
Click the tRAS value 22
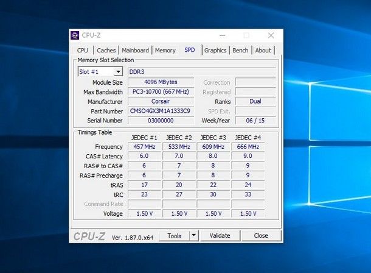213,185
